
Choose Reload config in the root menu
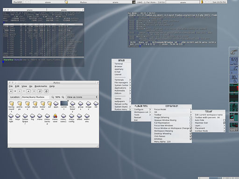click(121, 104)
